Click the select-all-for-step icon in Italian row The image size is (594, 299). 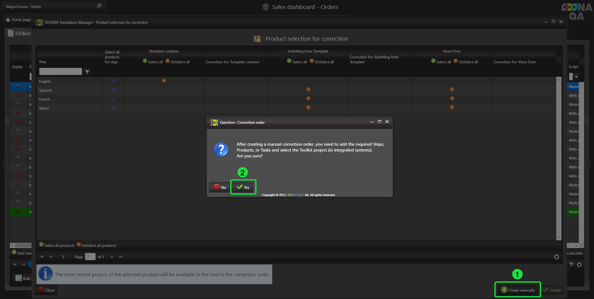click(x=114, y=108)
